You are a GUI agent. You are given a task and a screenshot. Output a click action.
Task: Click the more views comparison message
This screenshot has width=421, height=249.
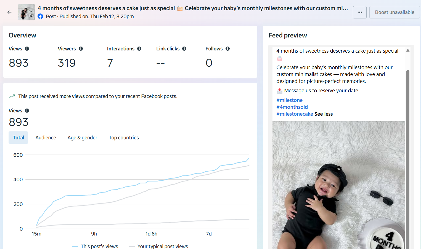point(98,96)
